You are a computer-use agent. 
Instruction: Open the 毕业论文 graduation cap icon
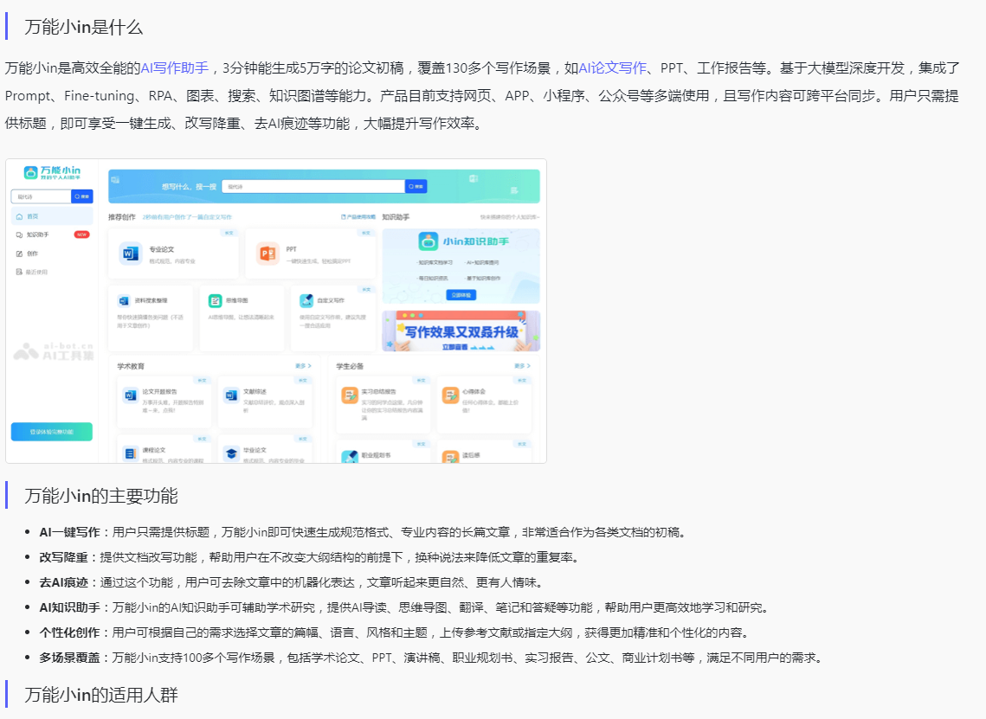pos(231,453)
